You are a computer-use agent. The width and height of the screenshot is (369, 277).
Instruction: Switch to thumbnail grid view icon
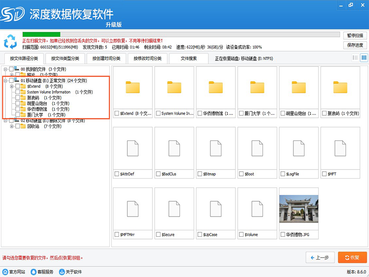363,58
